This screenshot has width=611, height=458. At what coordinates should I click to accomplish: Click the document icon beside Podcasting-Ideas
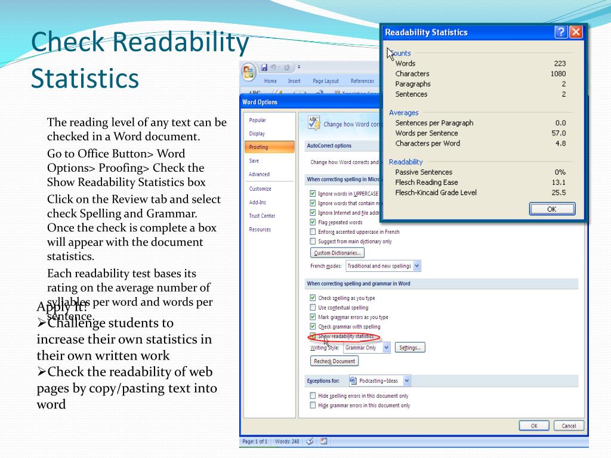click(353, 380)
